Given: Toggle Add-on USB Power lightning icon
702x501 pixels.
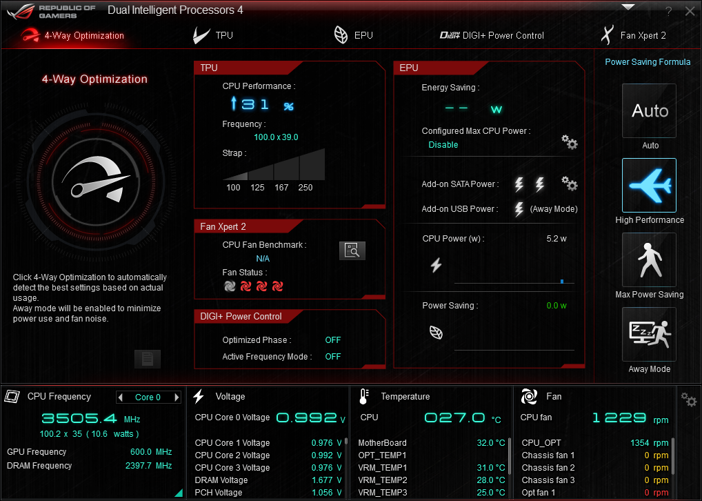Looking at the screenshot, I should (x=519, y=209).
